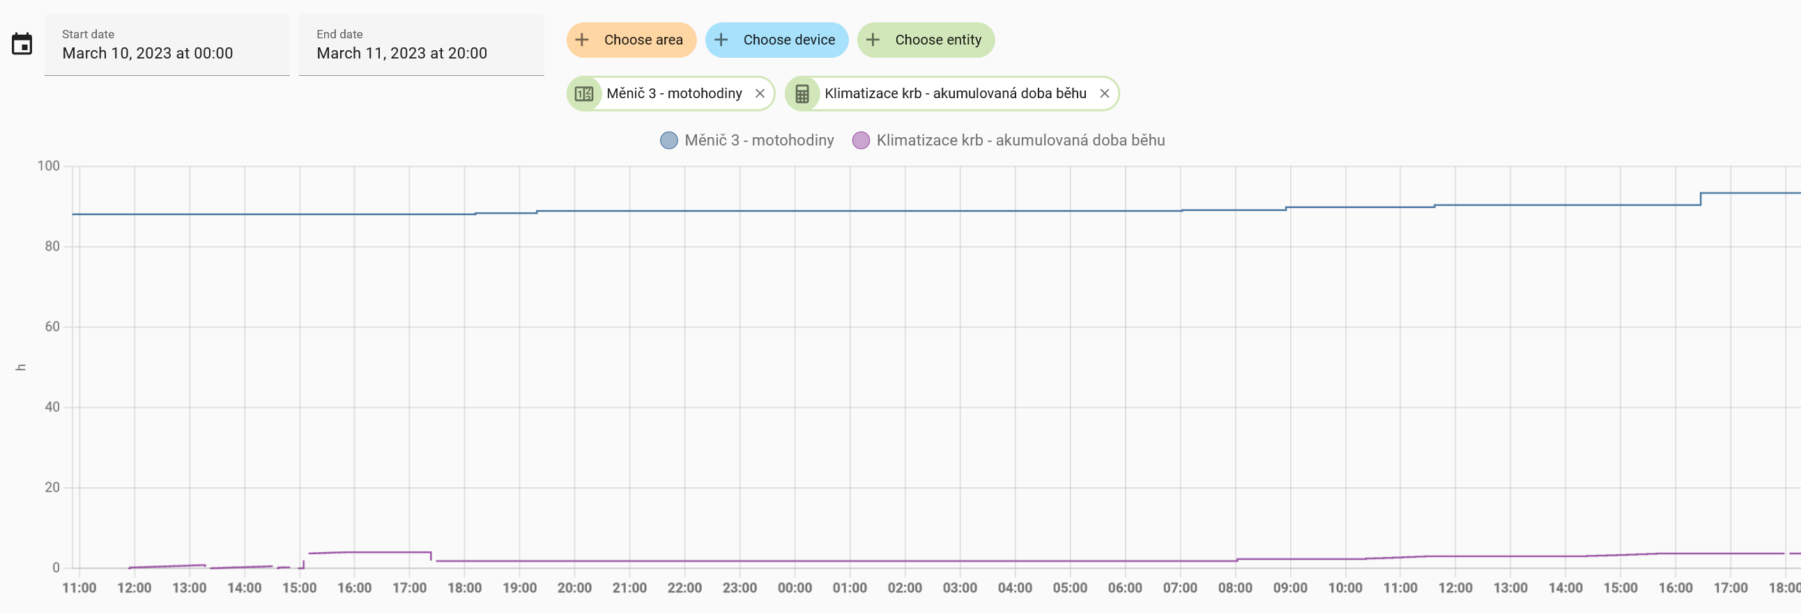This screenshot has height=614, width=1801.
Task: Remove the Měnič 3 - motohodiny chip
Action: (x=760, y=93)
